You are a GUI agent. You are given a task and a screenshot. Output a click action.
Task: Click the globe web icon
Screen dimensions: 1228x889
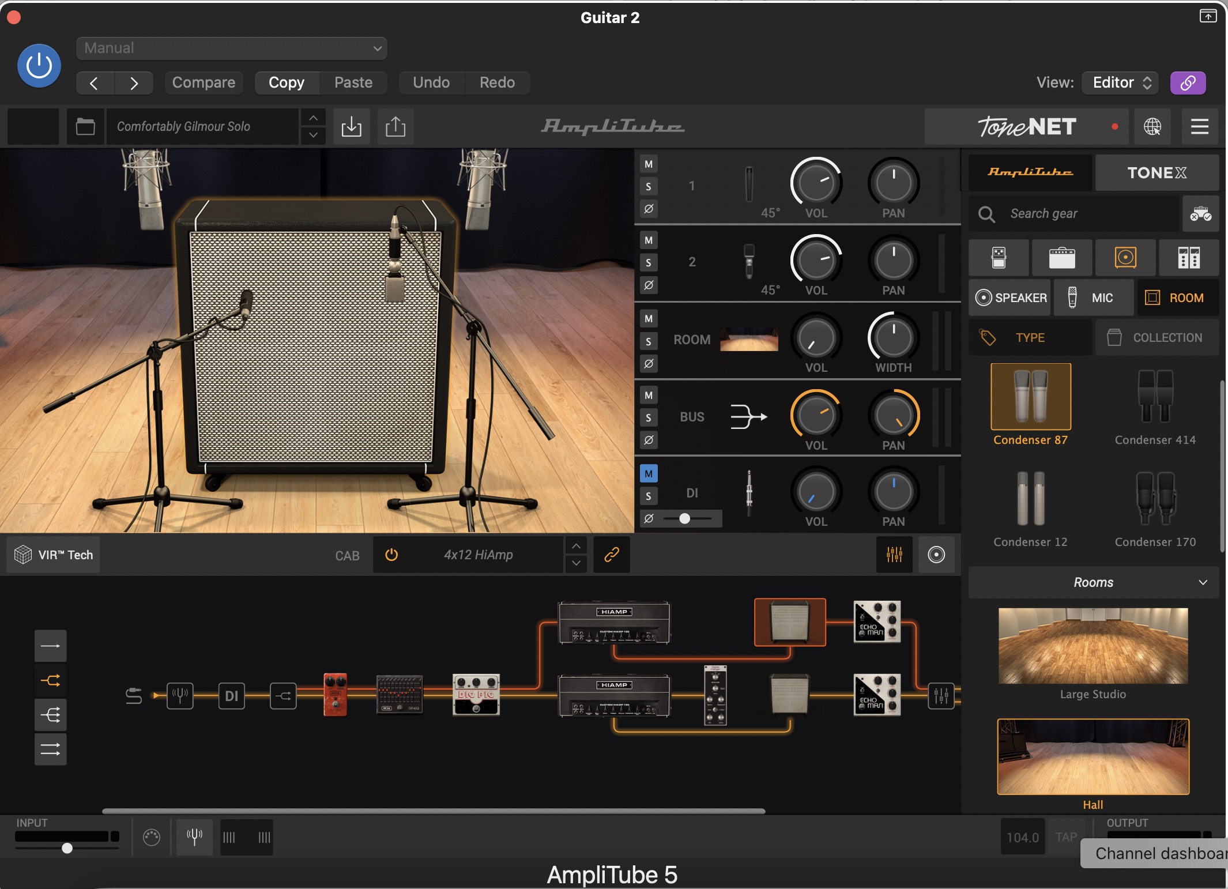point(1152,126)
